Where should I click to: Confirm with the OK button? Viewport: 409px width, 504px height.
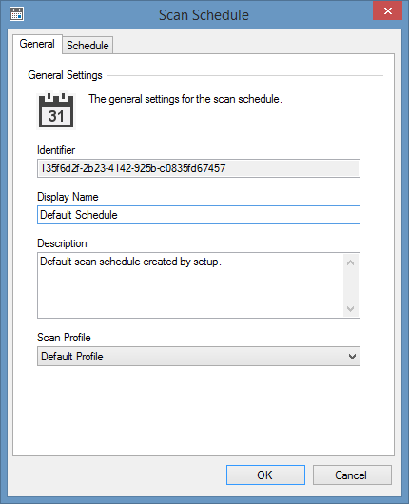pos(265,475)
